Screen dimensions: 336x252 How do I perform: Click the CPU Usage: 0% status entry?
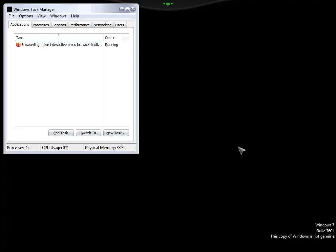(x=55, y=148)
